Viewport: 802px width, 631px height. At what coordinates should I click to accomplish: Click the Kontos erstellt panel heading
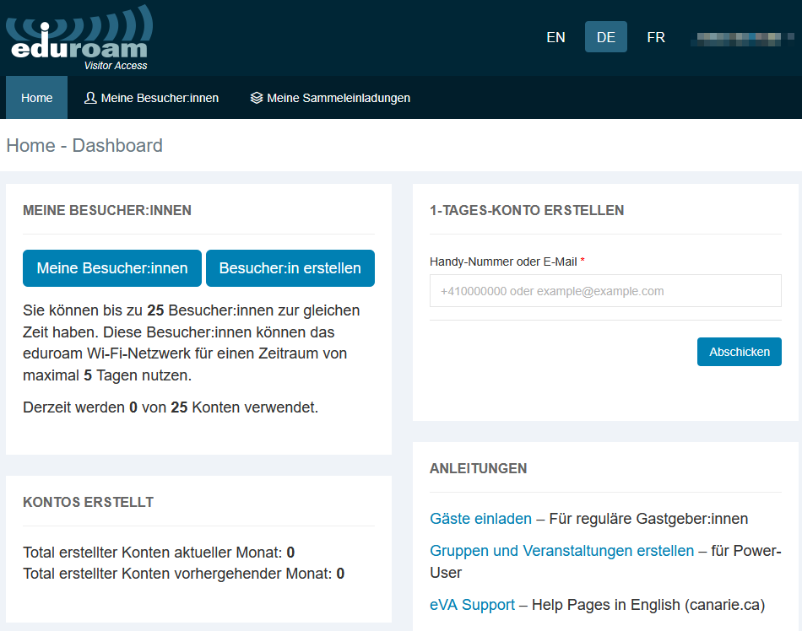[88, 502]
